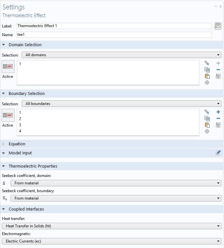The image size is (224, 248).
Task: Open the label properties icon beside Label
Action: 218,26
